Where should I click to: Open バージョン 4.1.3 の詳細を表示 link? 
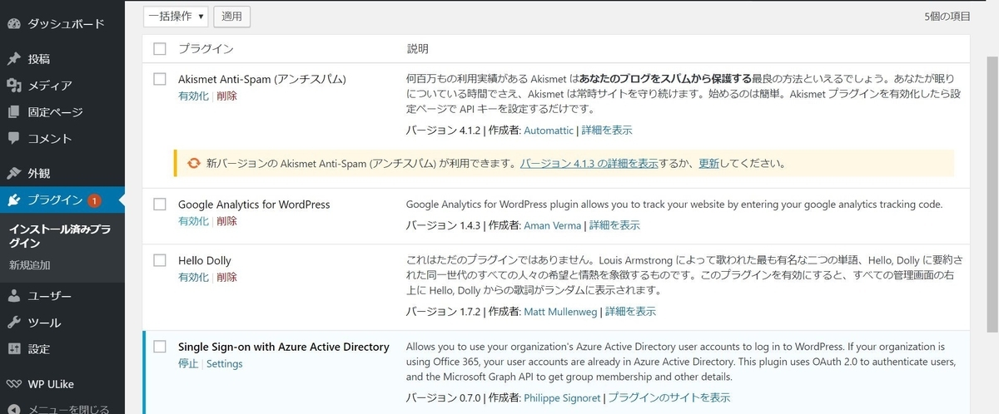[x=589, y=164]
